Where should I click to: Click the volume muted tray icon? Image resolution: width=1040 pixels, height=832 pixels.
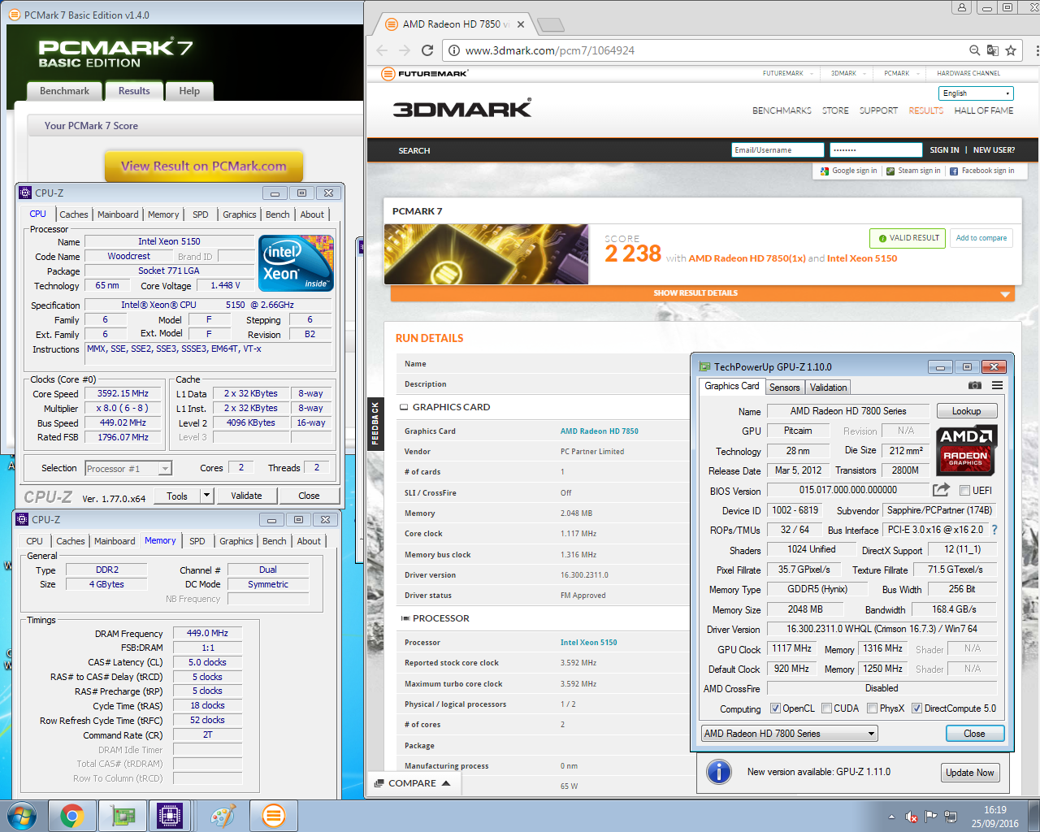point(912,817)
